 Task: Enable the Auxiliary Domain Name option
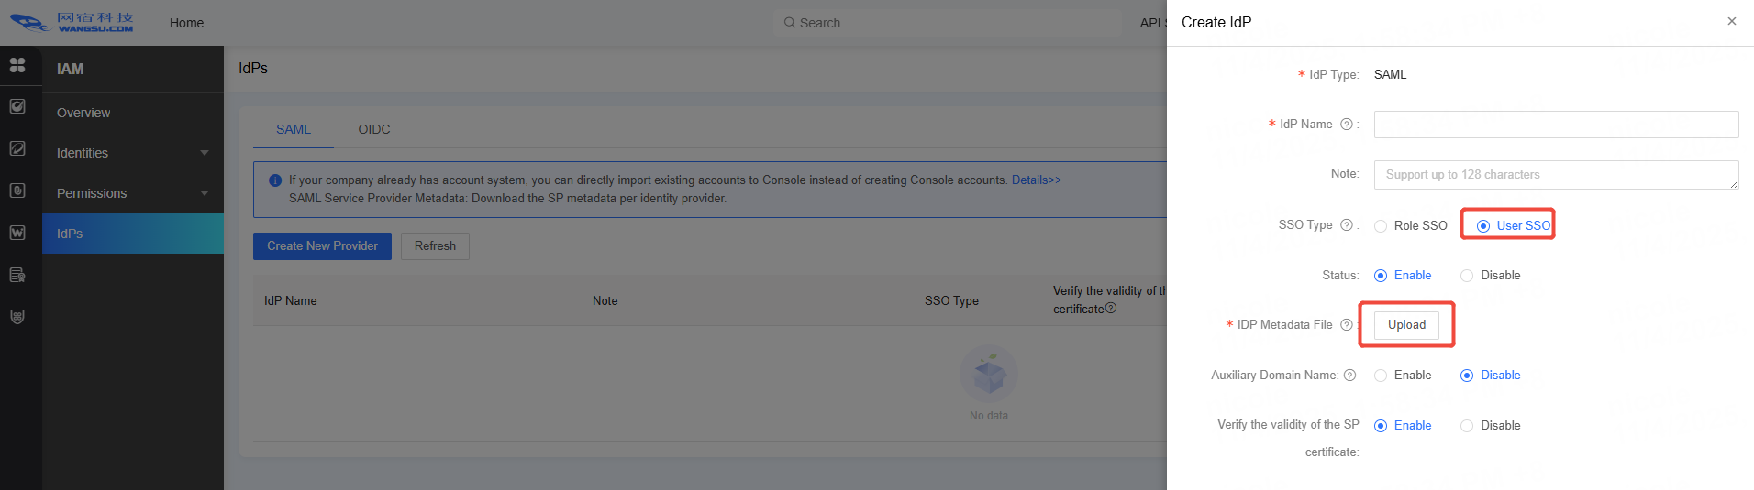1381,376
